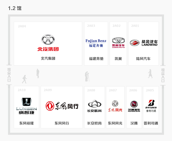
Task: Select the red 东风风光 logo
Action: [115, 106]
